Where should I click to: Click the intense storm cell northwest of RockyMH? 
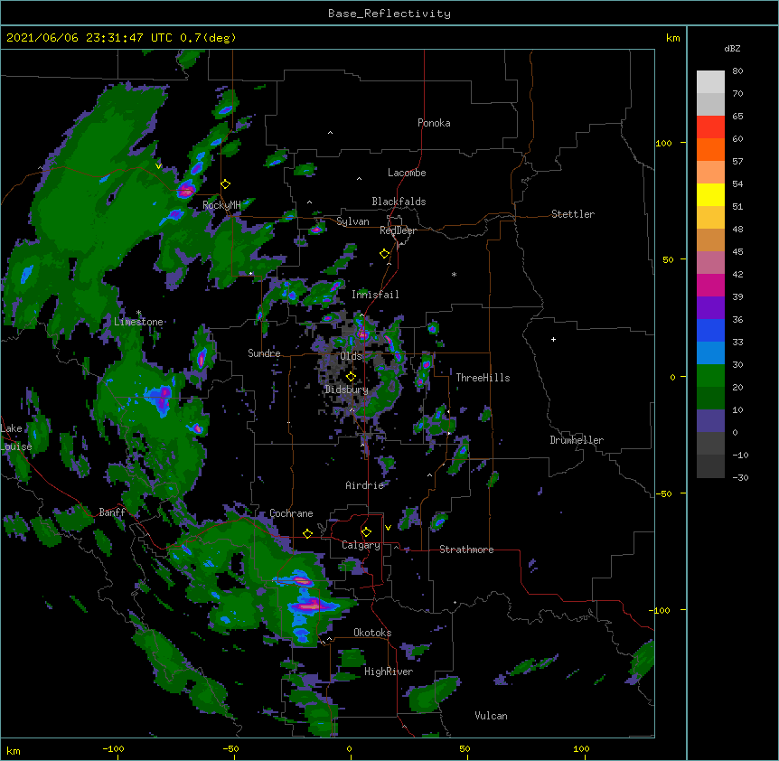[x=186, y=190]
